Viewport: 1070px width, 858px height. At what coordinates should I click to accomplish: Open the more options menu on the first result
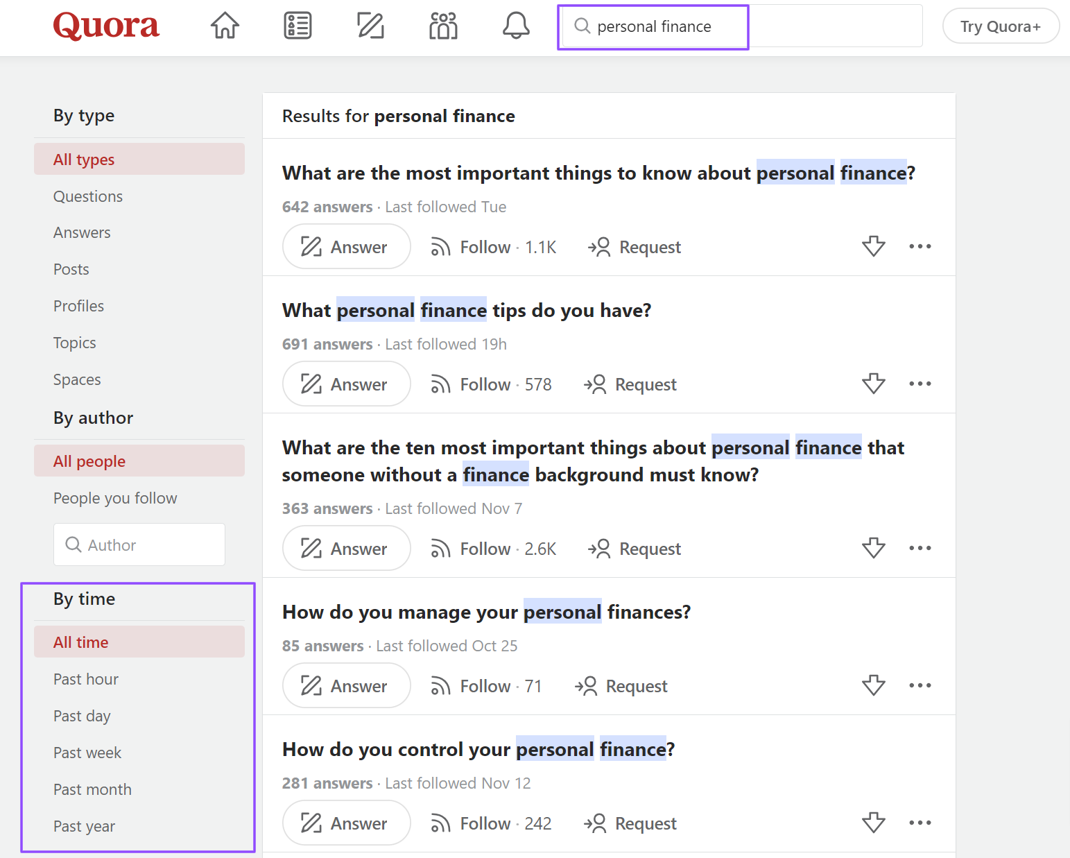pyautogui.click(x=920, y=246)
